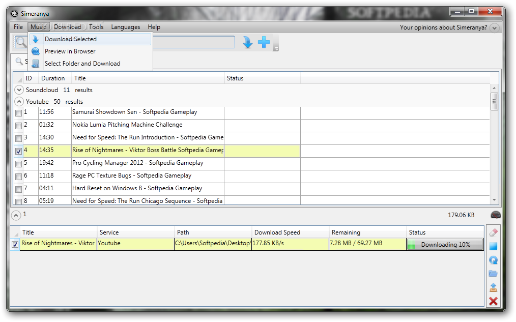Sort downloads by Download Speed header

coord(290,232)
